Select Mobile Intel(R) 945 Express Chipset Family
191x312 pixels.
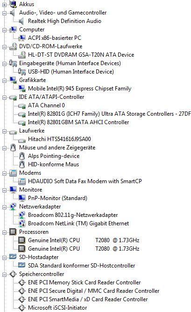[79, 89]
